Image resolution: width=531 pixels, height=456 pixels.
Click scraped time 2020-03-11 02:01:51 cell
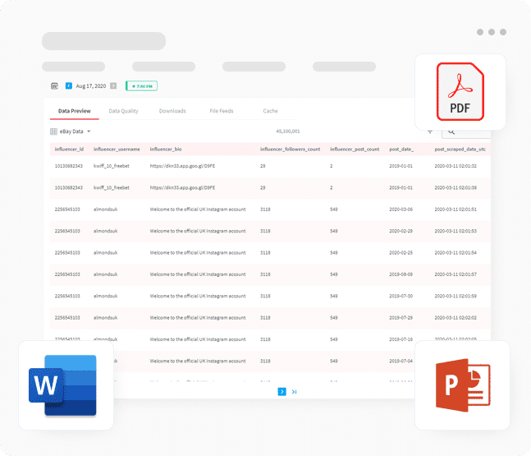point(455,210)
